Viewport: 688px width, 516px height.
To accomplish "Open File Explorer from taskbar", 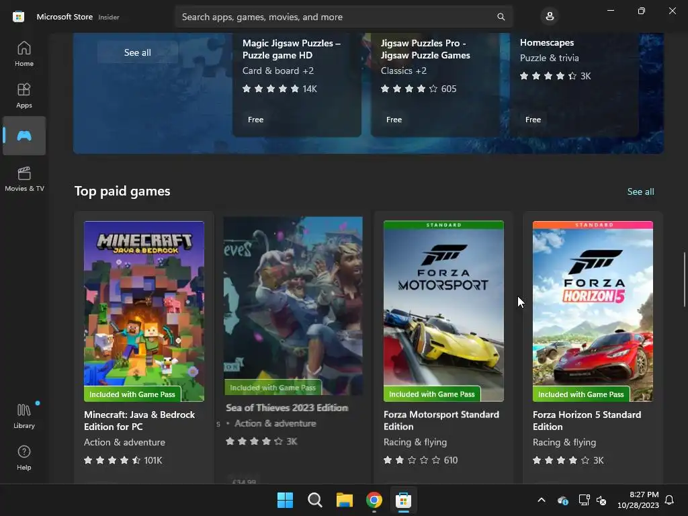I will tap(345, 500).
